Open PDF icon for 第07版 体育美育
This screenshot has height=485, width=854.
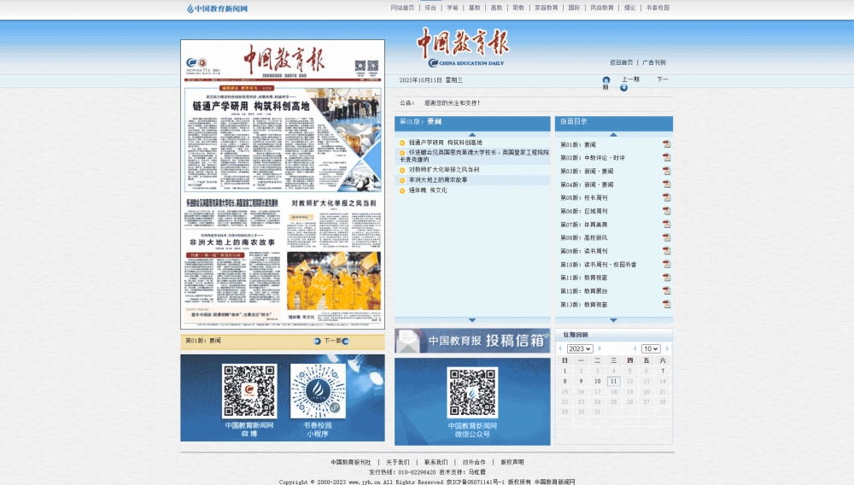pos(666,225)
